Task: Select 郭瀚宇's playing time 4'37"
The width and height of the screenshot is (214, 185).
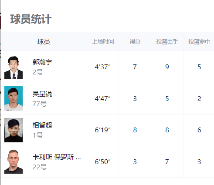Action: pyautogui.click(x=103, y=67)
